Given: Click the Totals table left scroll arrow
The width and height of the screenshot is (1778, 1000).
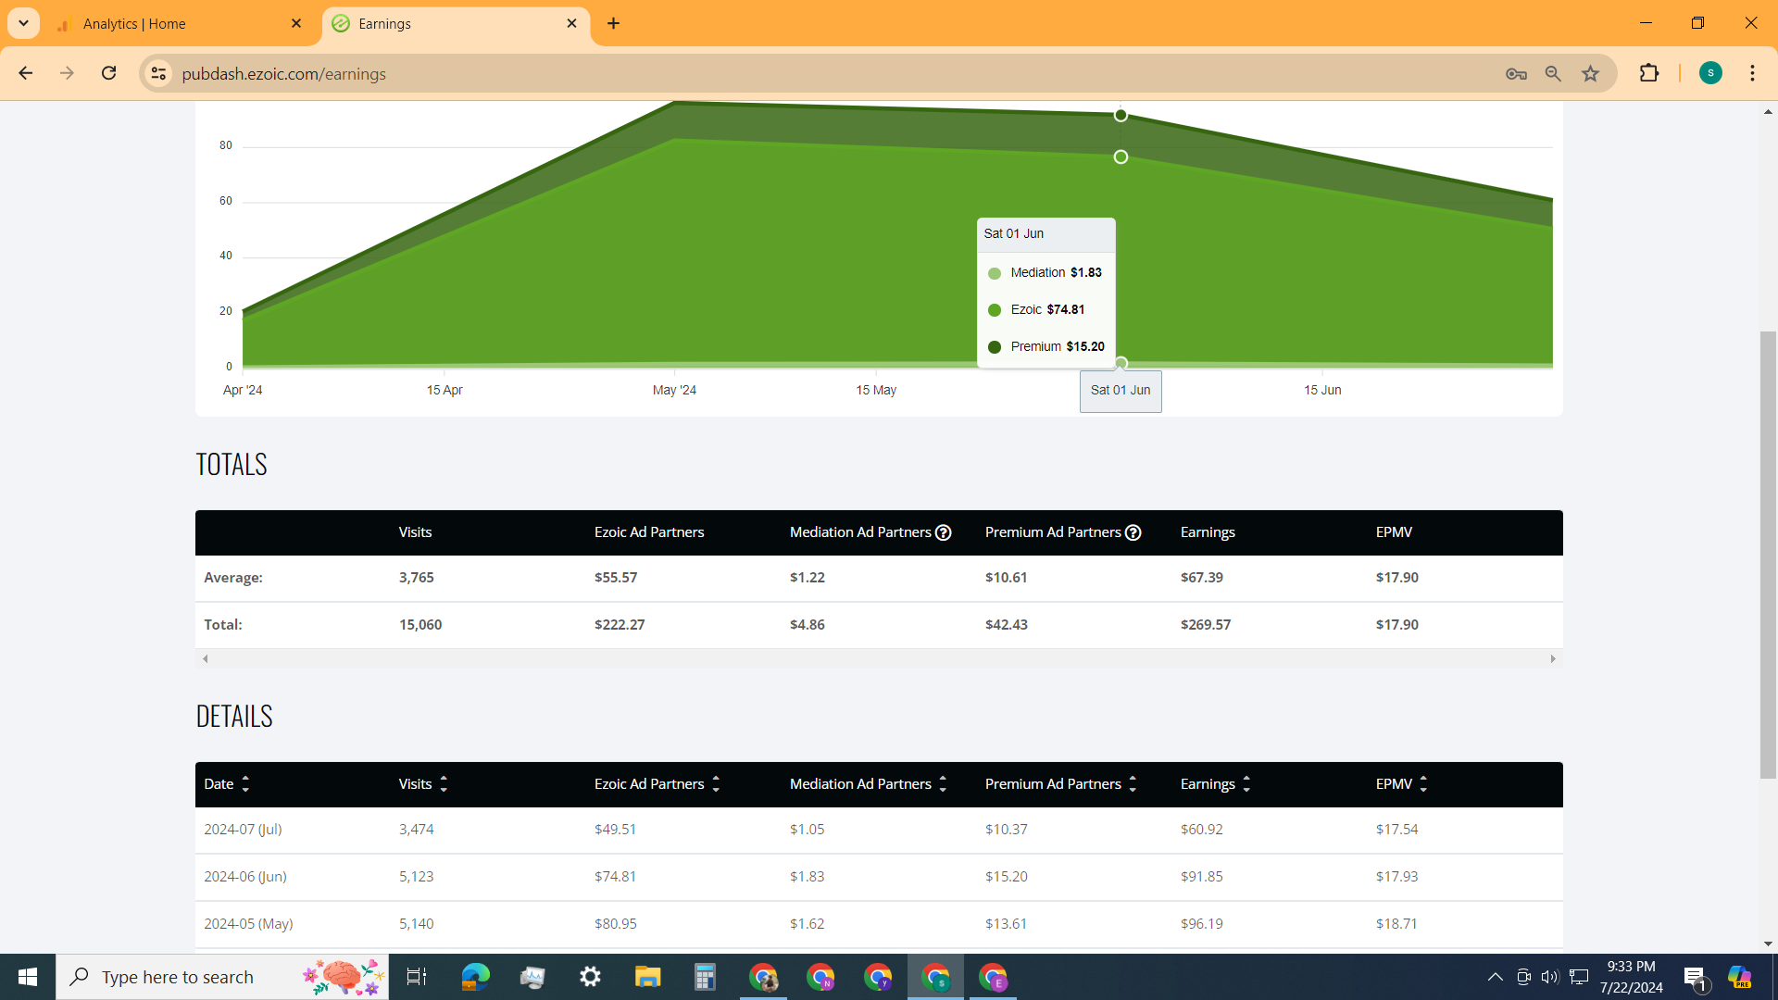Looking at the screenshot, I should click(206, 659).
